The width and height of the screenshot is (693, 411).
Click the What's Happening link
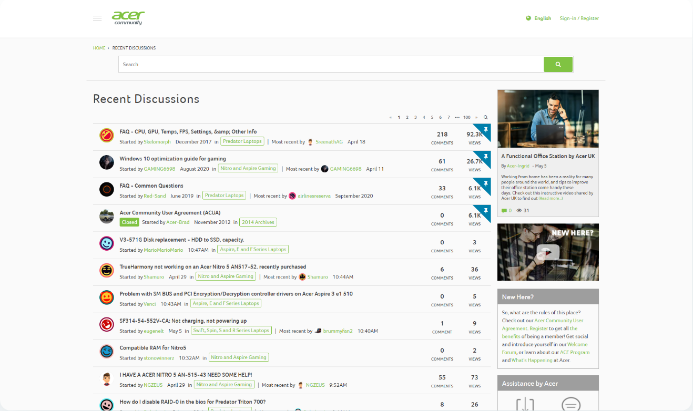tap(531, 361)
